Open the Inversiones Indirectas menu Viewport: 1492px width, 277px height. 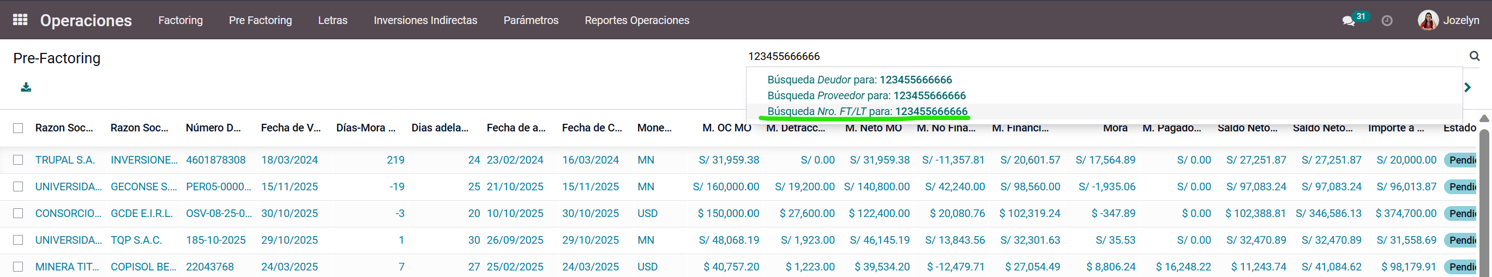[x=425, y=20]
